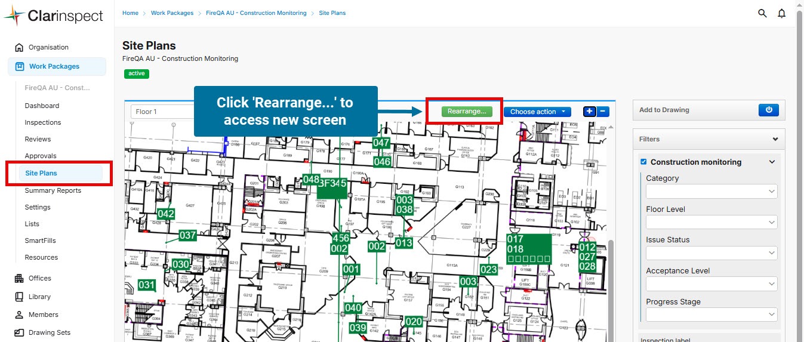Screen dimensions: 804x342
Task: Click the Library book icon
Action: (19, 297)
